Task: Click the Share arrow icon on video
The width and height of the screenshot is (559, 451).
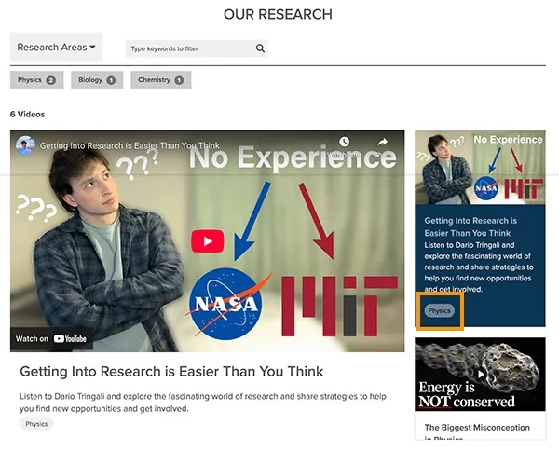Action: tap(383, 142)
